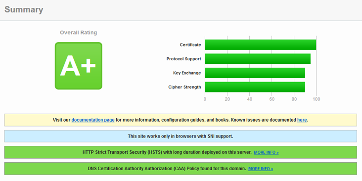362x181 pixels.
Task: Click the A+ overall rating badge
Action: click(79, 66)
